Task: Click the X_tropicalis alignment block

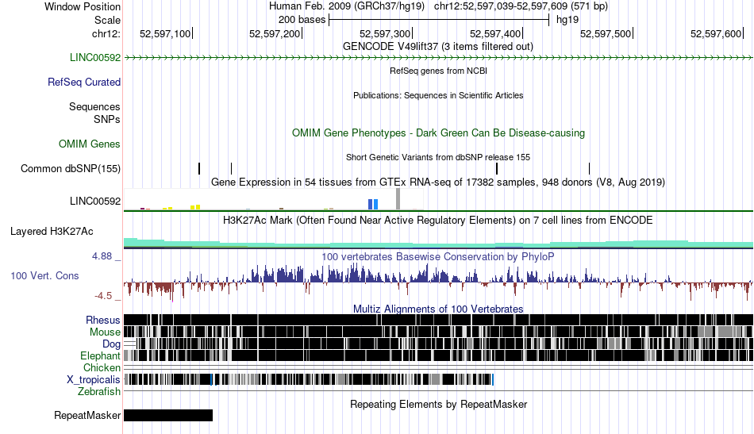Action: (x=310, y=380)
